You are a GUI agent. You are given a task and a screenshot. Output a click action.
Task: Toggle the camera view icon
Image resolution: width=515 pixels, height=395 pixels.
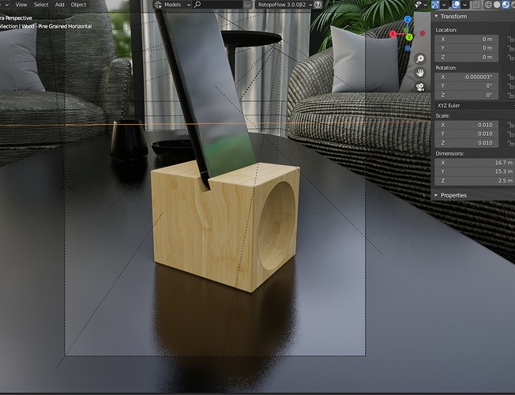pyautogui.click(x=420, y=87)
